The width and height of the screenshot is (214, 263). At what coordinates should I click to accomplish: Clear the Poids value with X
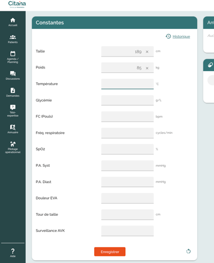pyautogui.click(x=147, y=68)
